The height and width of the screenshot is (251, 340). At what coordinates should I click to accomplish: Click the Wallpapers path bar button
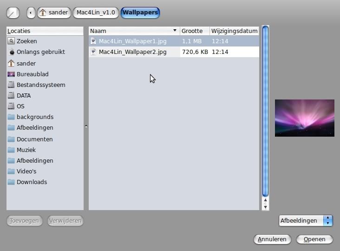pyautogui.click(x=140, y=13)
